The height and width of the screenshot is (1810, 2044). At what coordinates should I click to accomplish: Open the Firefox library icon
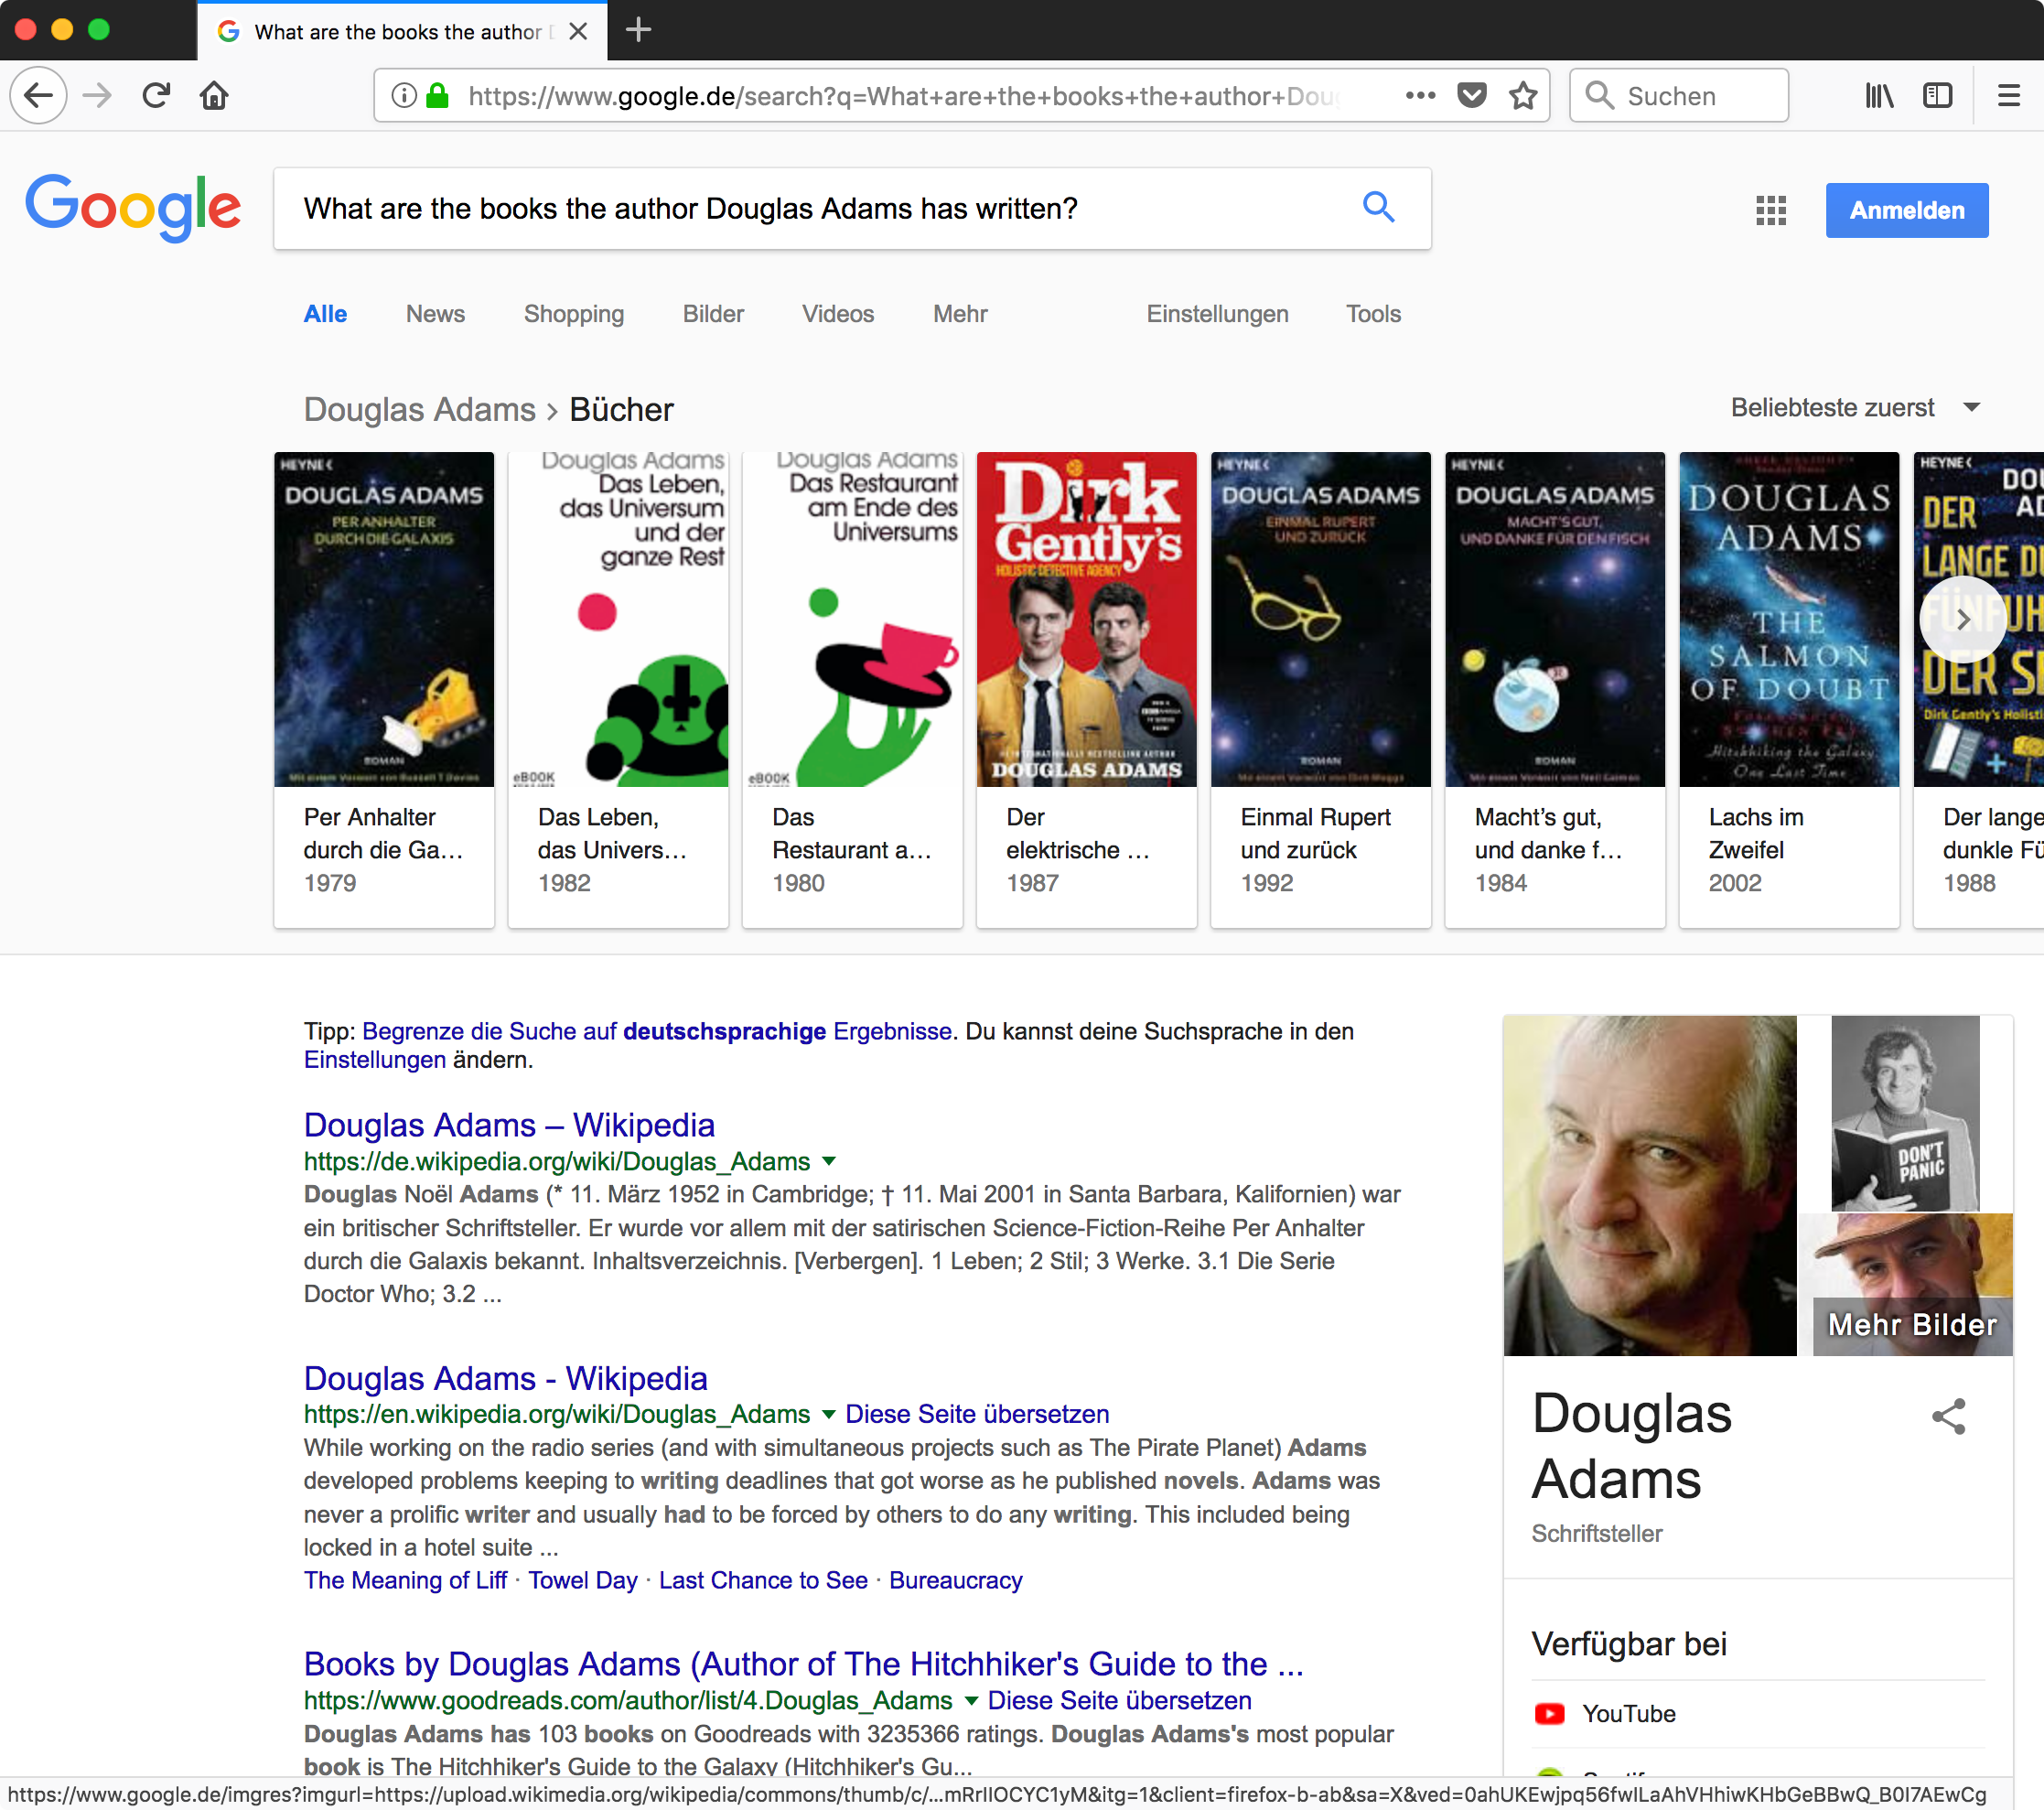(x=1879, y=96)
